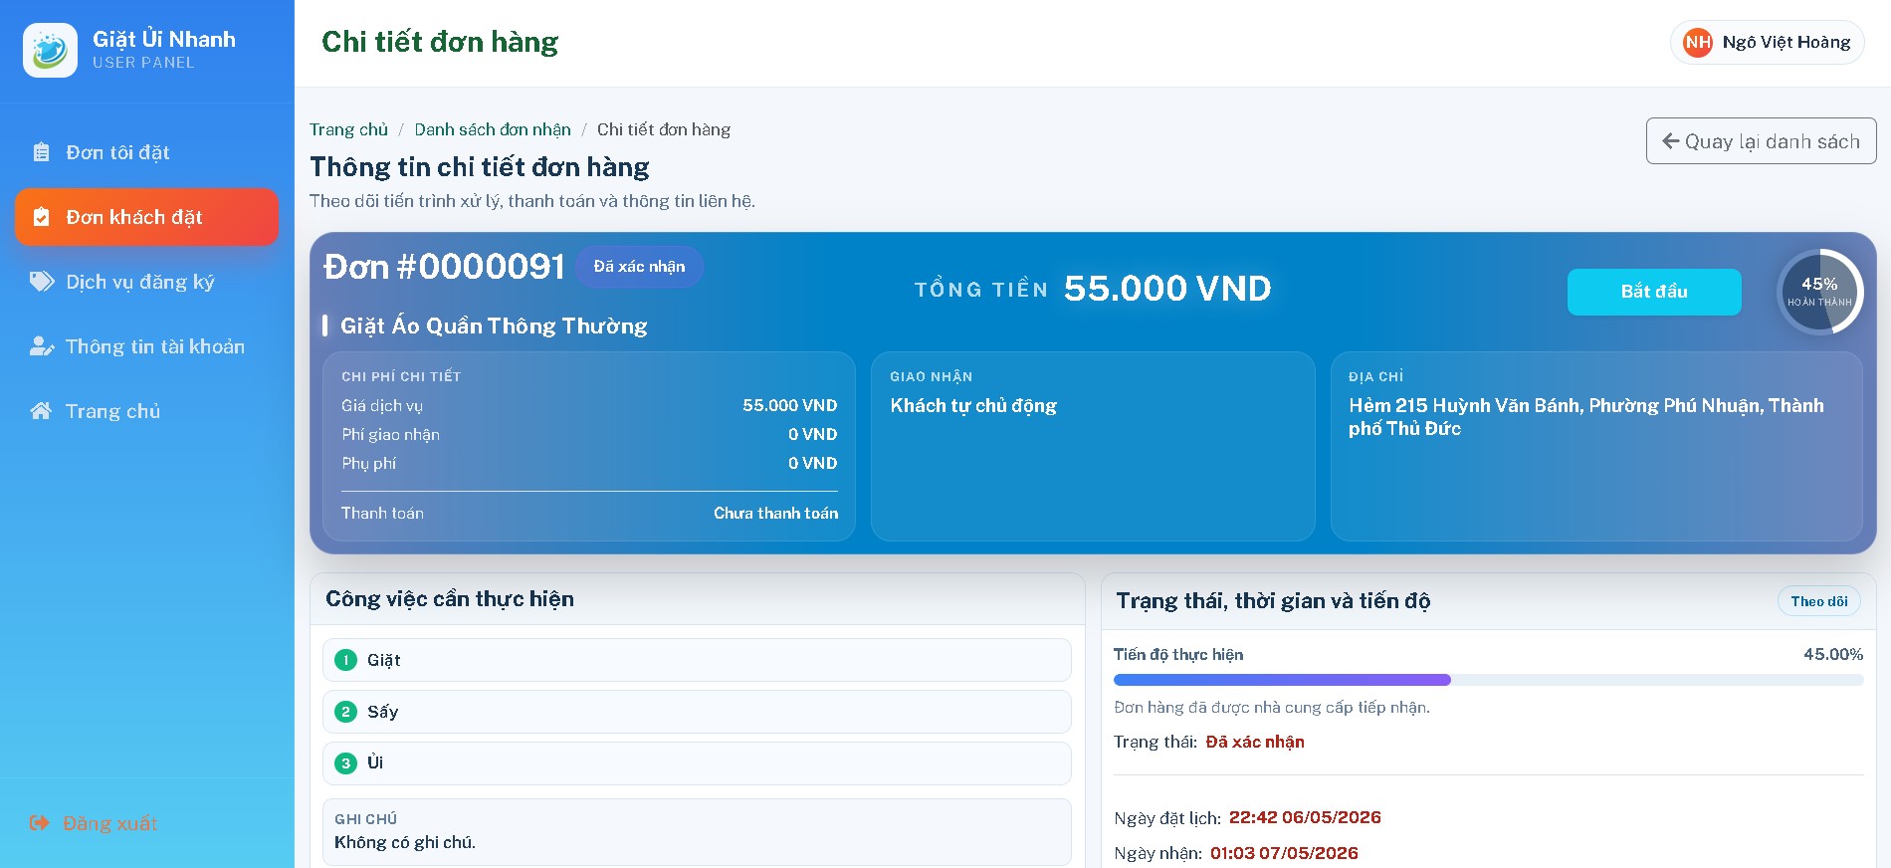Click the Đã xác nhận status badge
The width and height of the screenshot is (1891, 868).
pos(639,267)
